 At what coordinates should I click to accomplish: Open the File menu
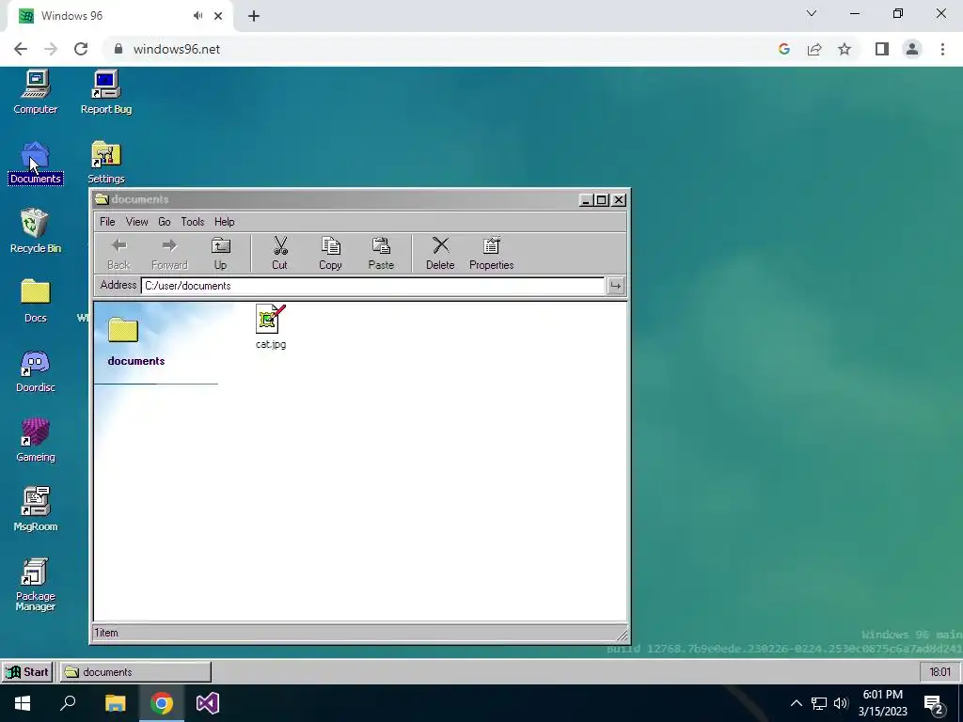click(107, 222)
